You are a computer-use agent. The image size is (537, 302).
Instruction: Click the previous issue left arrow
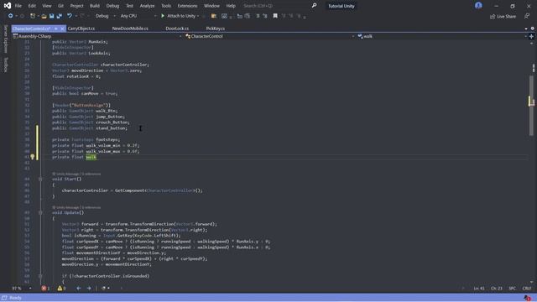tap(78, 289)
